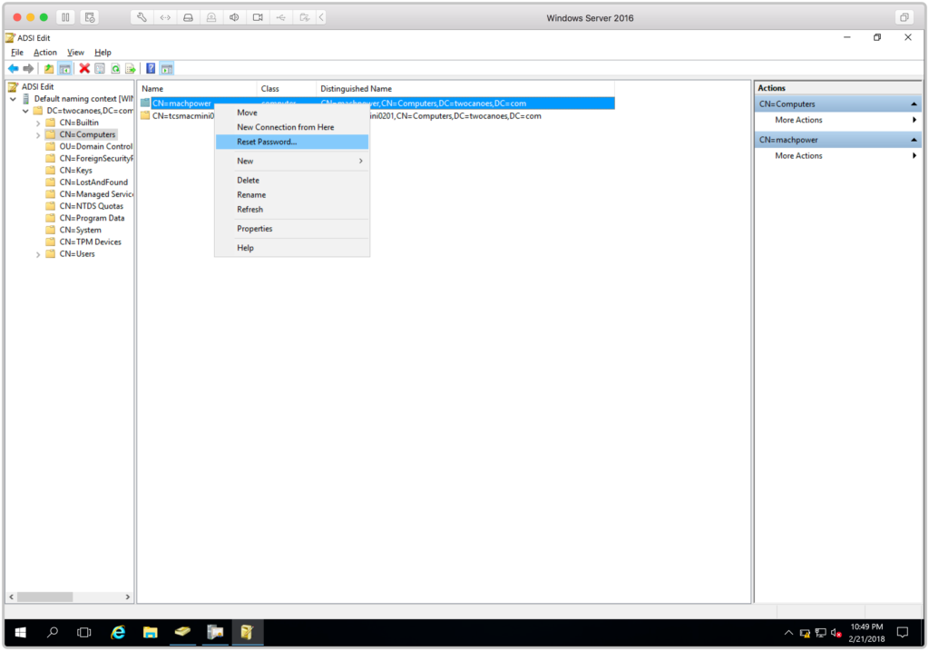Open Windows taskbar search

pos(53,633)
